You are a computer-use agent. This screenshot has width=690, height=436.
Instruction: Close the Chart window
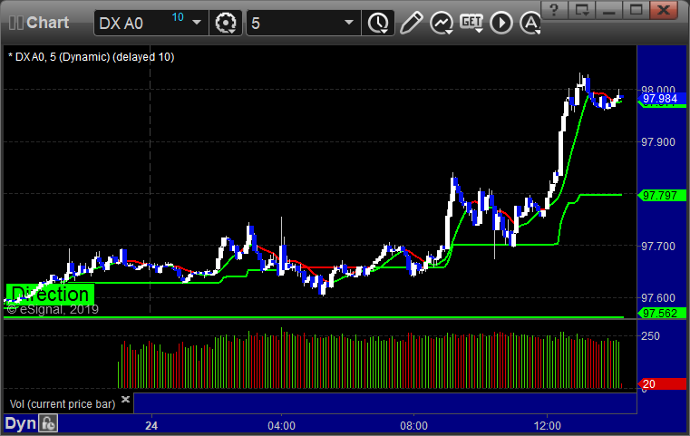point(664,10)
